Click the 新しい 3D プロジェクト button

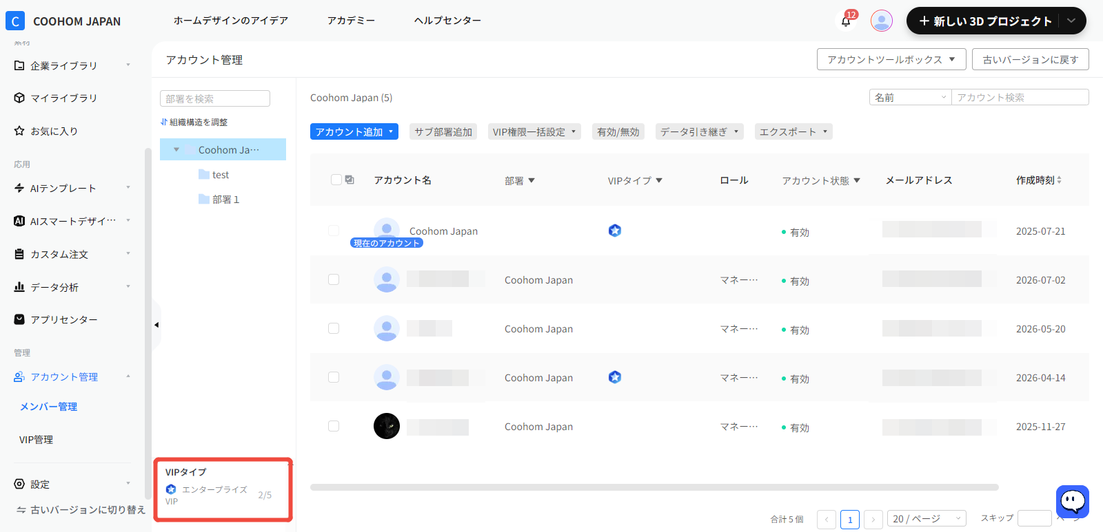click(985, 21)
